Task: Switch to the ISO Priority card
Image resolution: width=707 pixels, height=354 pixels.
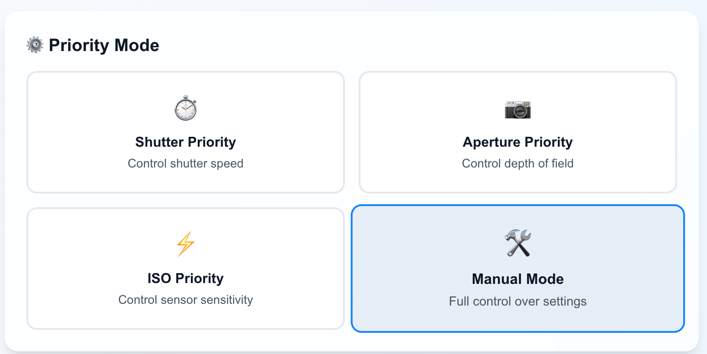Action: click(186, 268)
